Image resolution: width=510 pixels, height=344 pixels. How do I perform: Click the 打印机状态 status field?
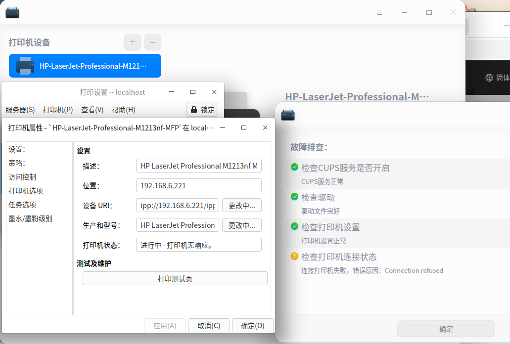click(x=199, y=245)
